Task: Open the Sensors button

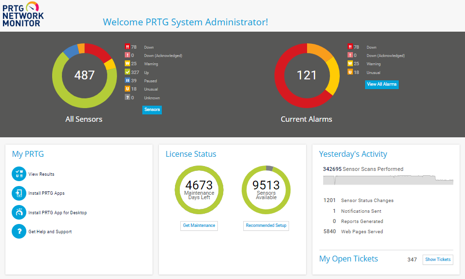Action: (152, 110)
